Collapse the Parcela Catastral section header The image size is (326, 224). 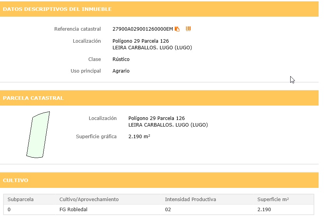point(33,98)
